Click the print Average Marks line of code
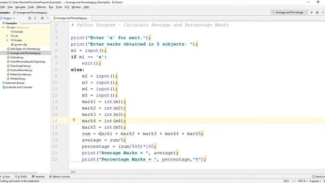 (130, 153)
